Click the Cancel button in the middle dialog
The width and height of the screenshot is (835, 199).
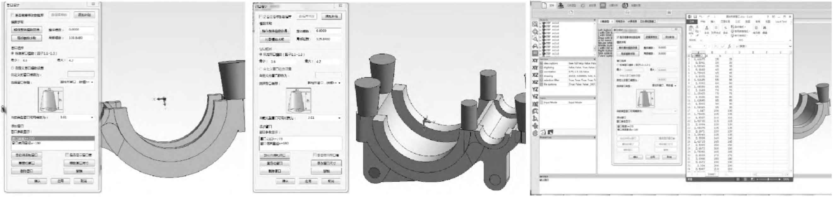point(331,181)
